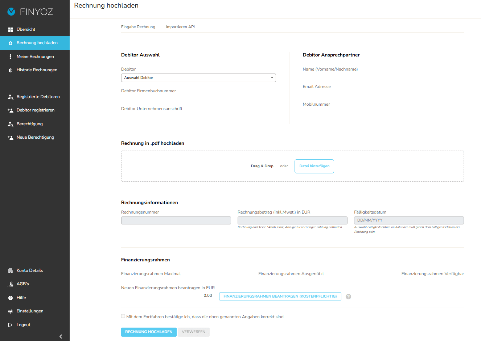Click the Registrierte Debitoren person-search icon
481x341 pixels.
(11, 97)
